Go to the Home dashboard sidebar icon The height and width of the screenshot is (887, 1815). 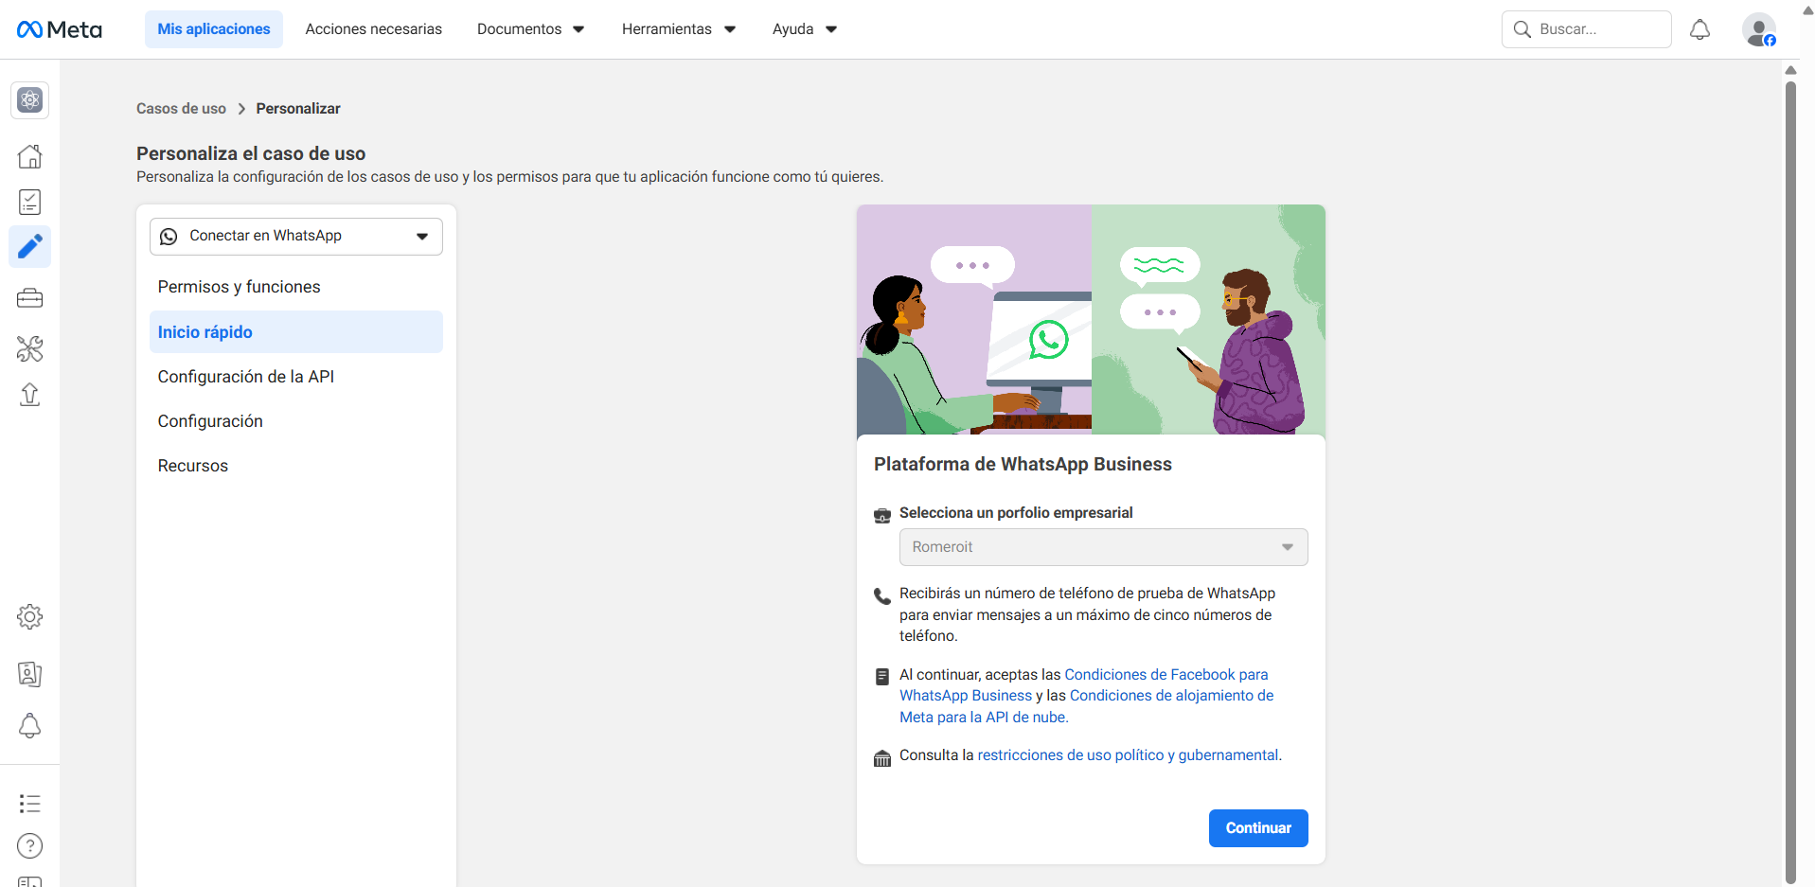pos(30,156)
